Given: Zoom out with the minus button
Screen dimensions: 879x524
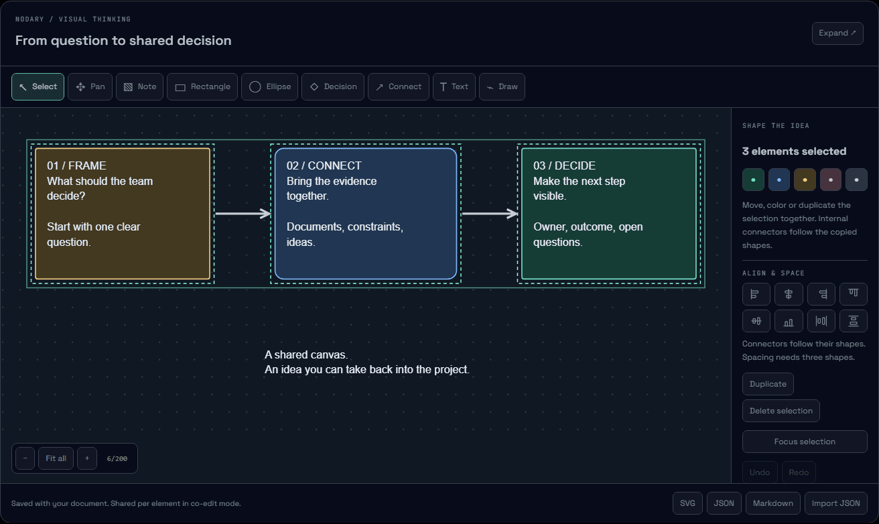Looking at the screenshot, I should (25, 458).
